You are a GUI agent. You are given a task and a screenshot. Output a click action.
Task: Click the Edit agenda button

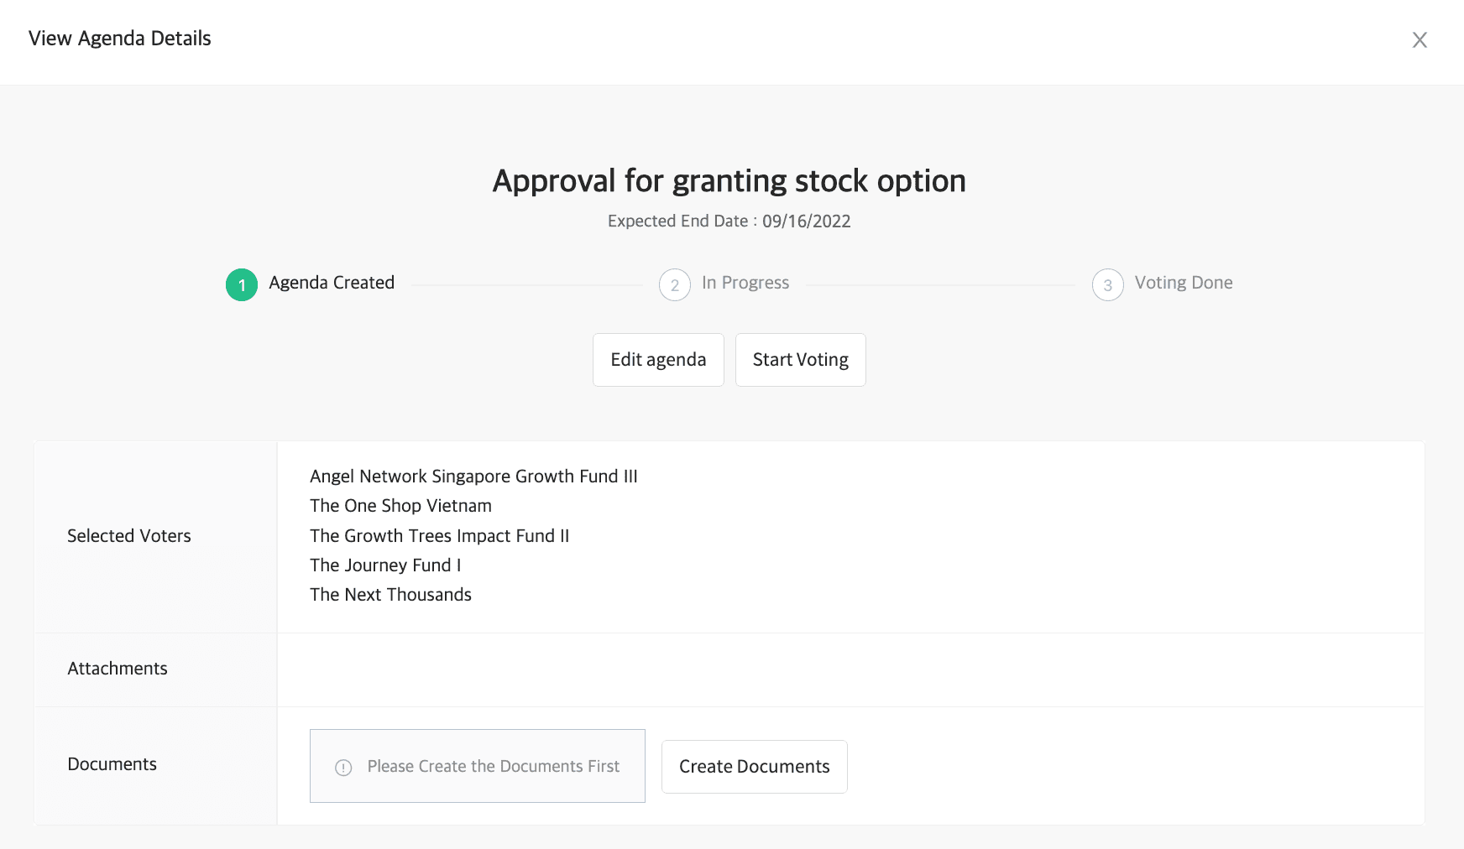click(x=658, y=360)
